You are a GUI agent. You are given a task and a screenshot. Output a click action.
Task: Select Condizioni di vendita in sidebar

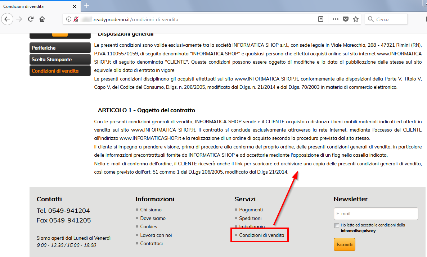click(60, 71)
